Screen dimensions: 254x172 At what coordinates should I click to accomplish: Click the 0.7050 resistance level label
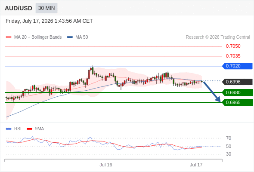click(x=233, y=46)
